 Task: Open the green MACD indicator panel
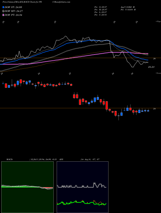point(27,187)
